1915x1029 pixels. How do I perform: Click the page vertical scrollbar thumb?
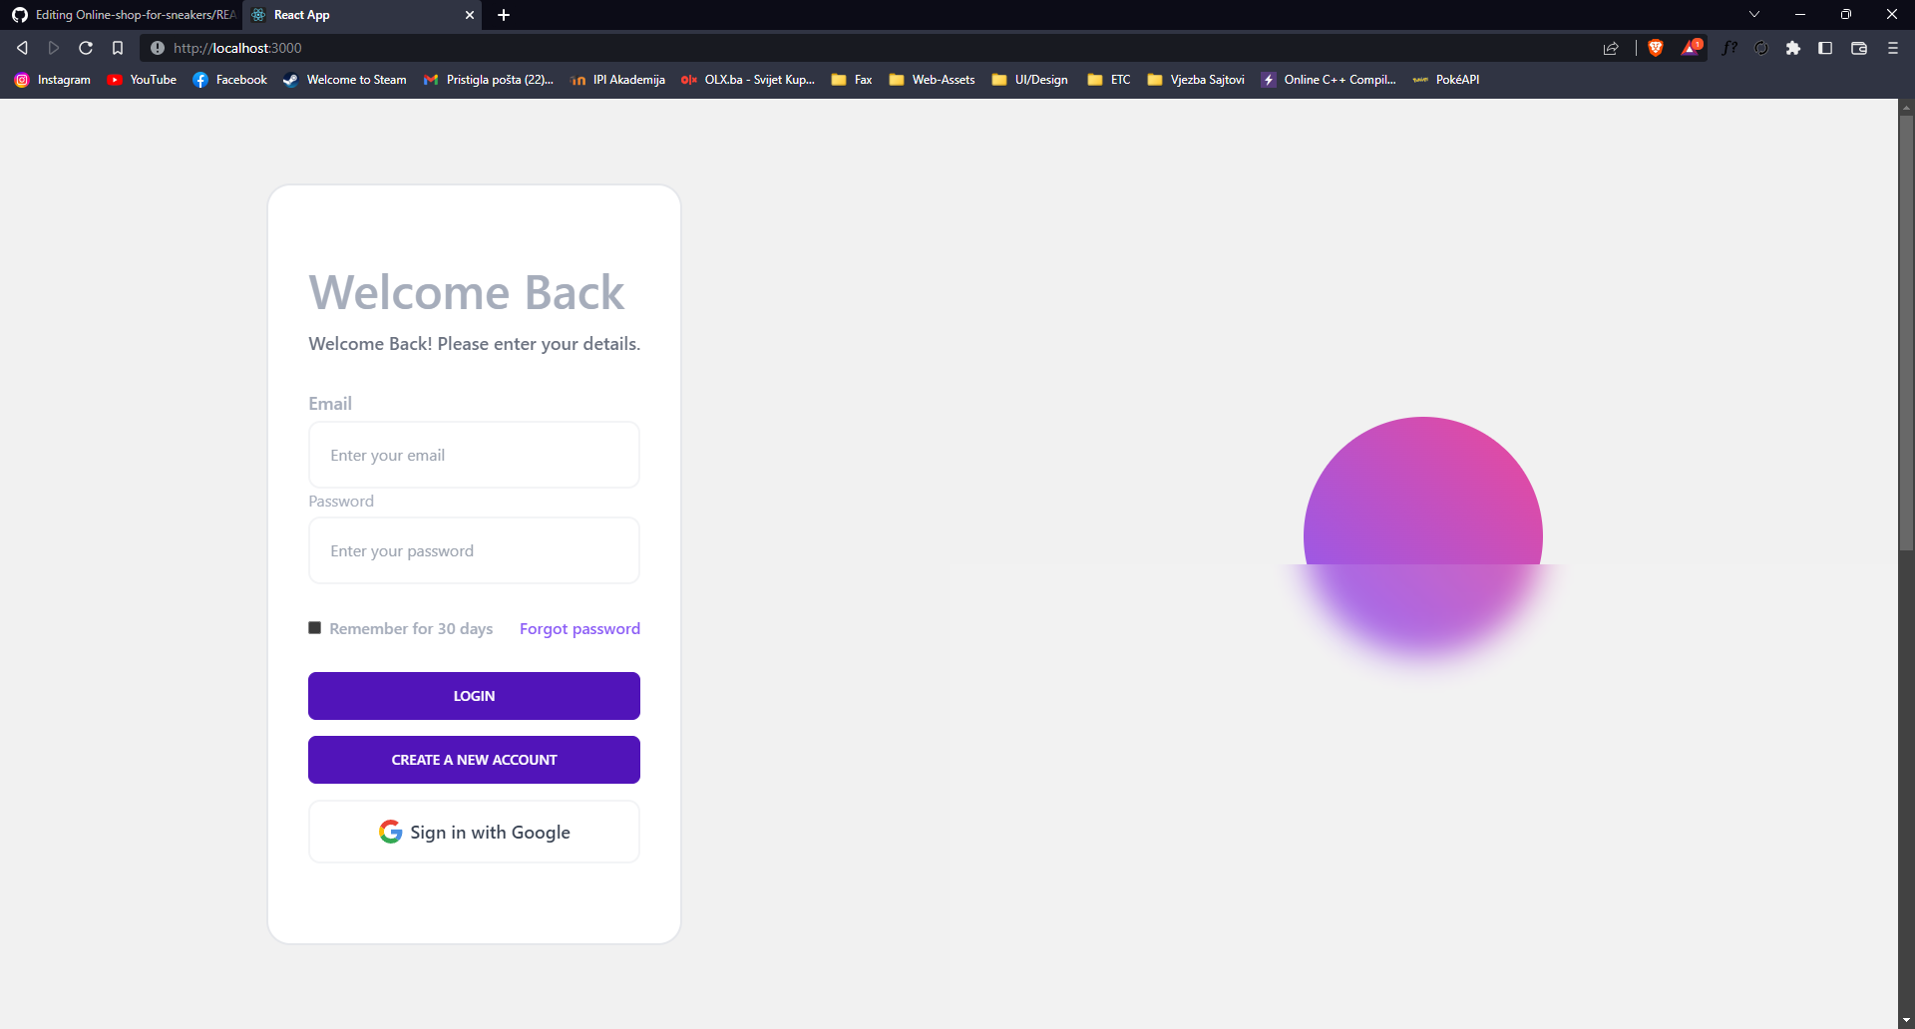tap(1906, 332)
